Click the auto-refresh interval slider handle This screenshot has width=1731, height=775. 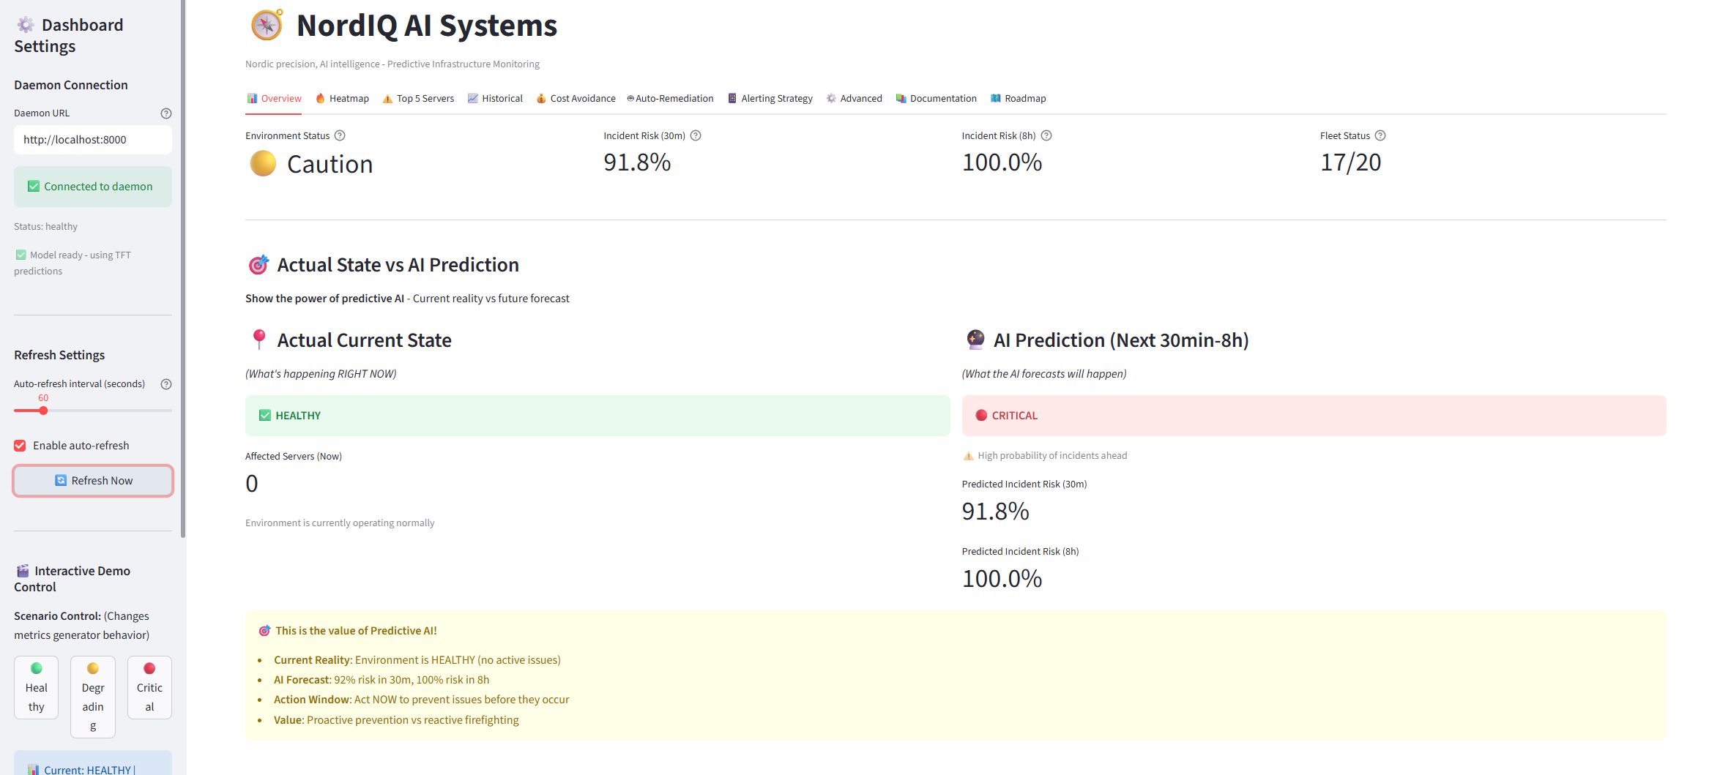(43, 411)
